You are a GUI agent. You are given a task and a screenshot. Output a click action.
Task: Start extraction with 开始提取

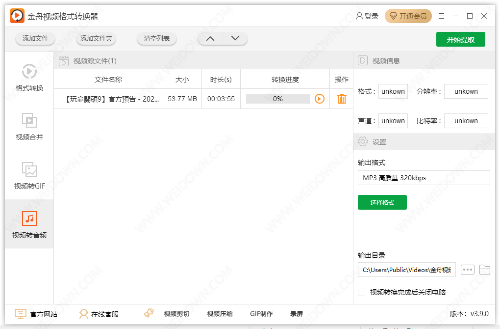(x=460, y=39)
